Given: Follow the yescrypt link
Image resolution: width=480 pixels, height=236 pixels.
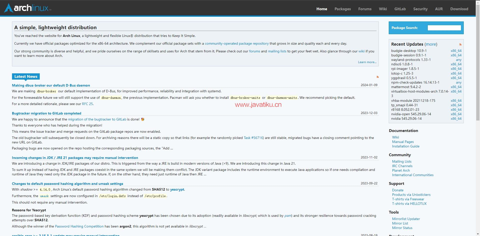Looking at the screenshot, I should pos(177,189).
